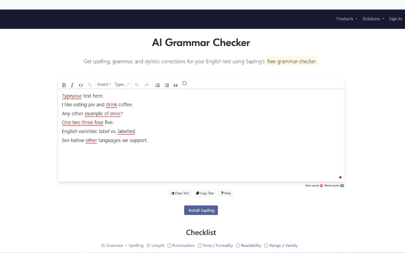Expand the Solutions menu
405x253 pixels.
tap(373, 19)
